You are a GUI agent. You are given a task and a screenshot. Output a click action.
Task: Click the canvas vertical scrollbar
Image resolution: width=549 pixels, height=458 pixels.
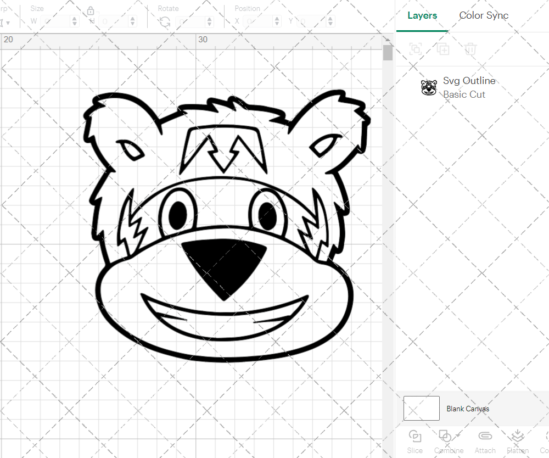388,52
